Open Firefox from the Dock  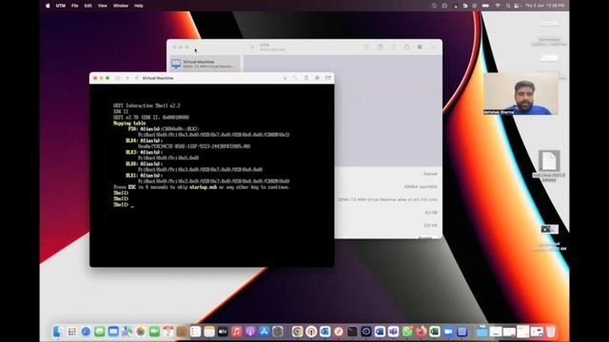(421, 332)
